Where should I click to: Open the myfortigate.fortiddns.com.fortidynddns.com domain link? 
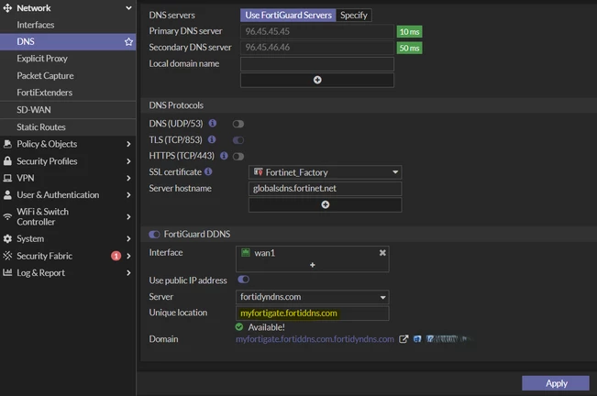point(315,339)
